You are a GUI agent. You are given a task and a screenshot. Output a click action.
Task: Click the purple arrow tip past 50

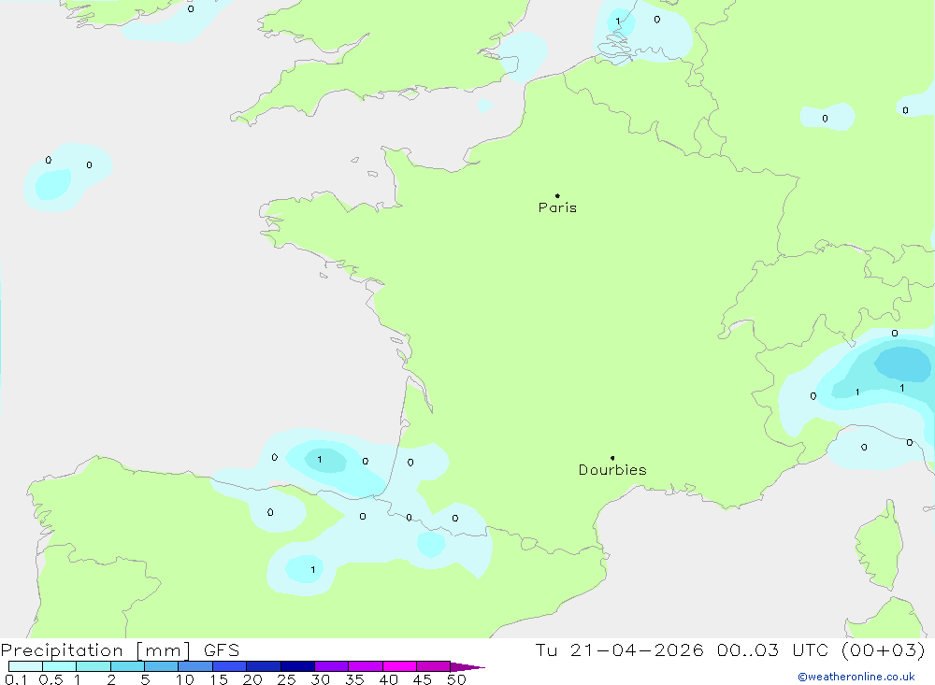[468, 666]
